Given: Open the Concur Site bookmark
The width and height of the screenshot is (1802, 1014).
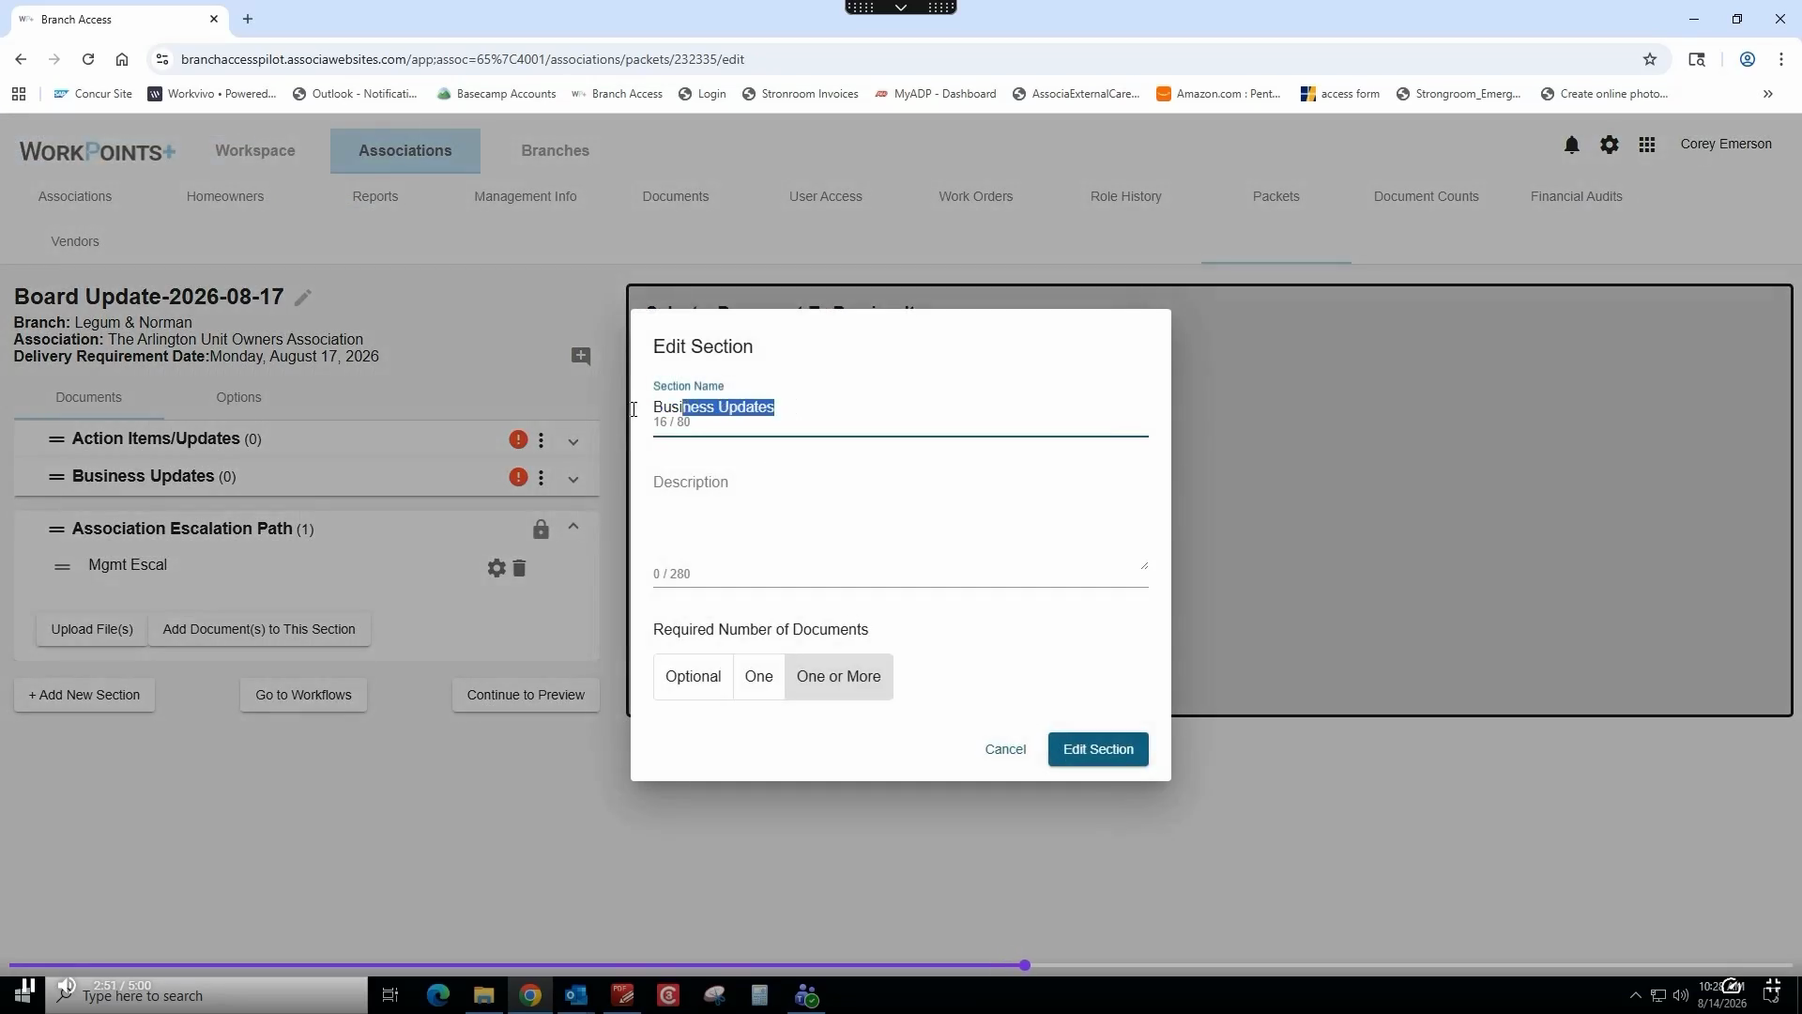Looking at the screenshot, I should [93, 94].
